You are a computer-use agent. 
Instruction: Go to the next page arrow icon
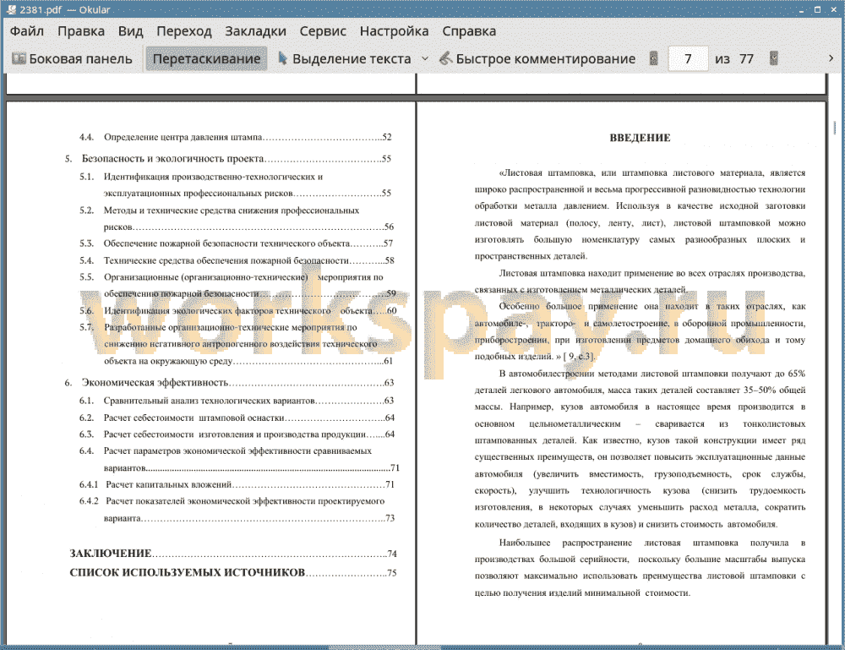pos(774,58)
